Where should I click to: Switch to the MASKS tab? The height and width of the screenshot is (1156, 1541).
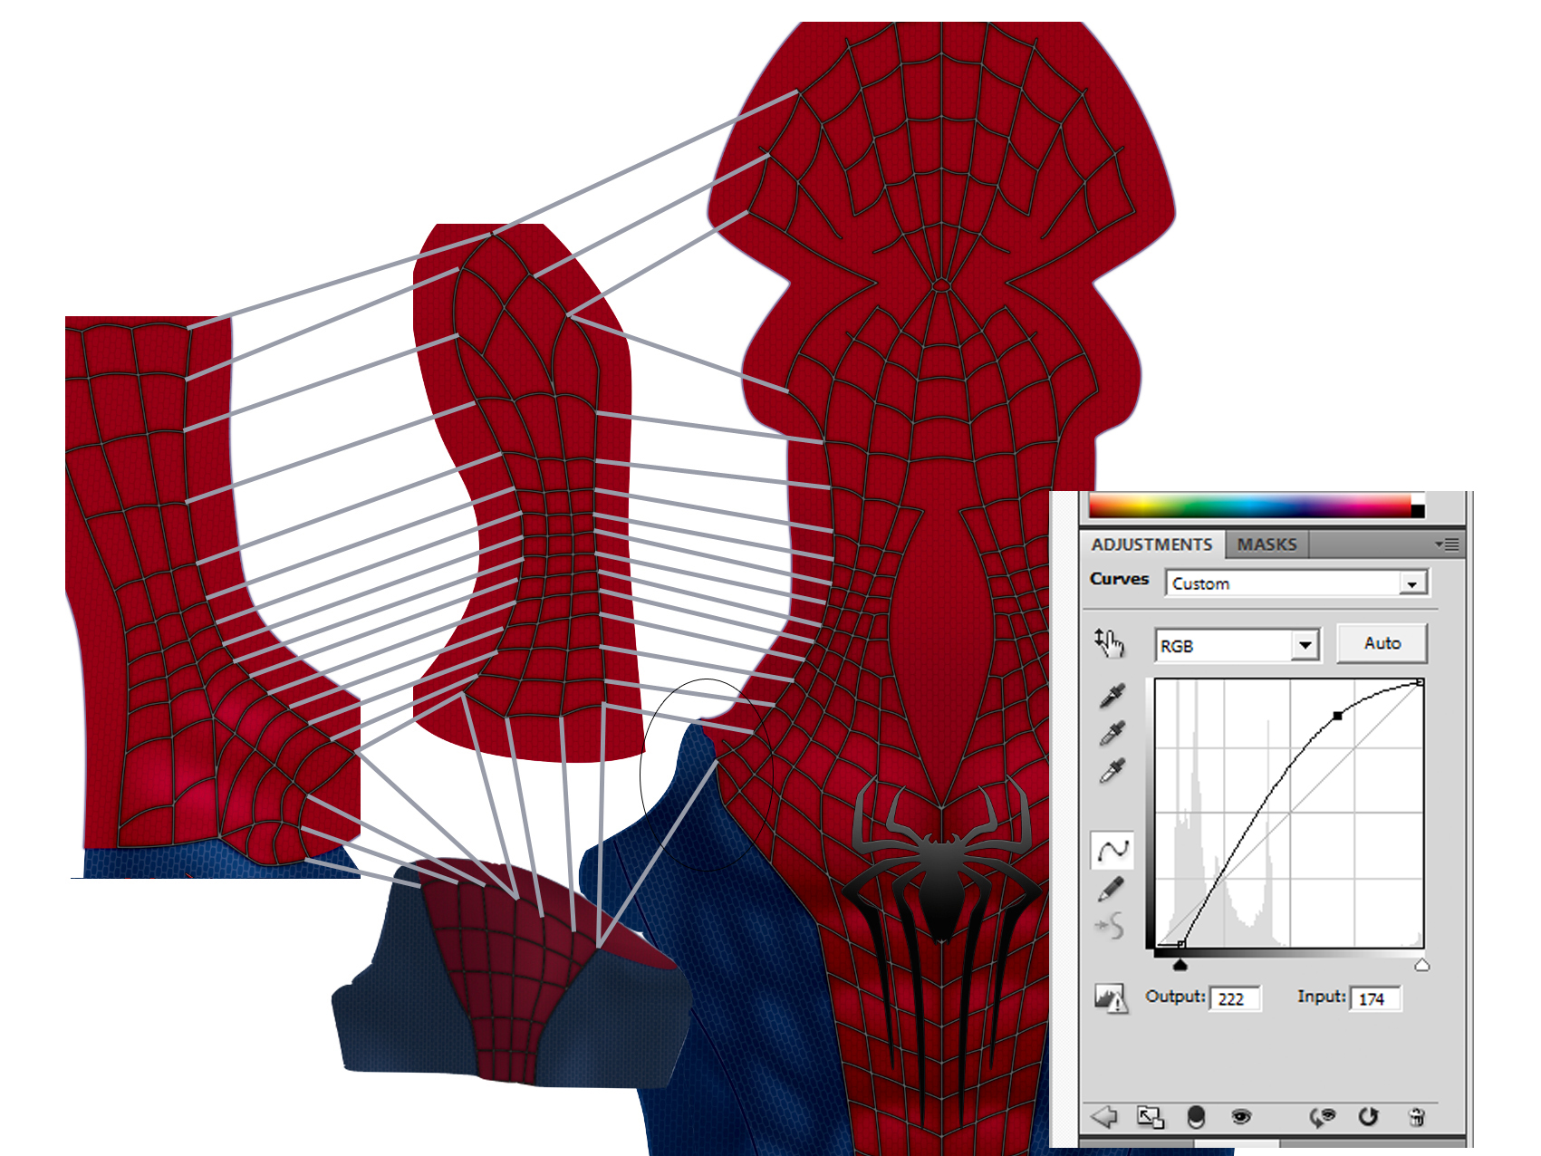[x=1267, y=544]
